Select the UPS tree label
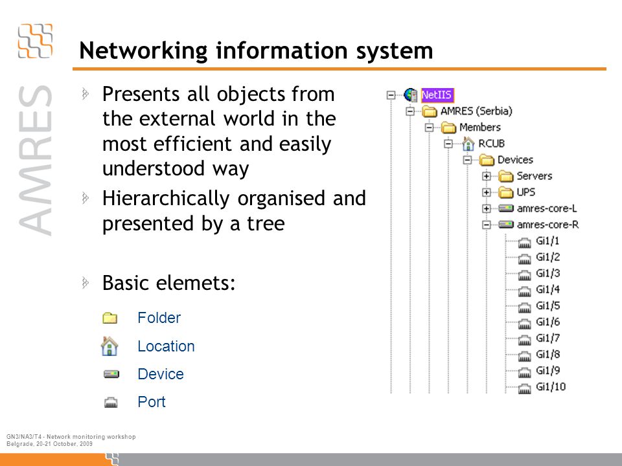The height and width of the screenshot is (466, 622). [x=526, y=192]
